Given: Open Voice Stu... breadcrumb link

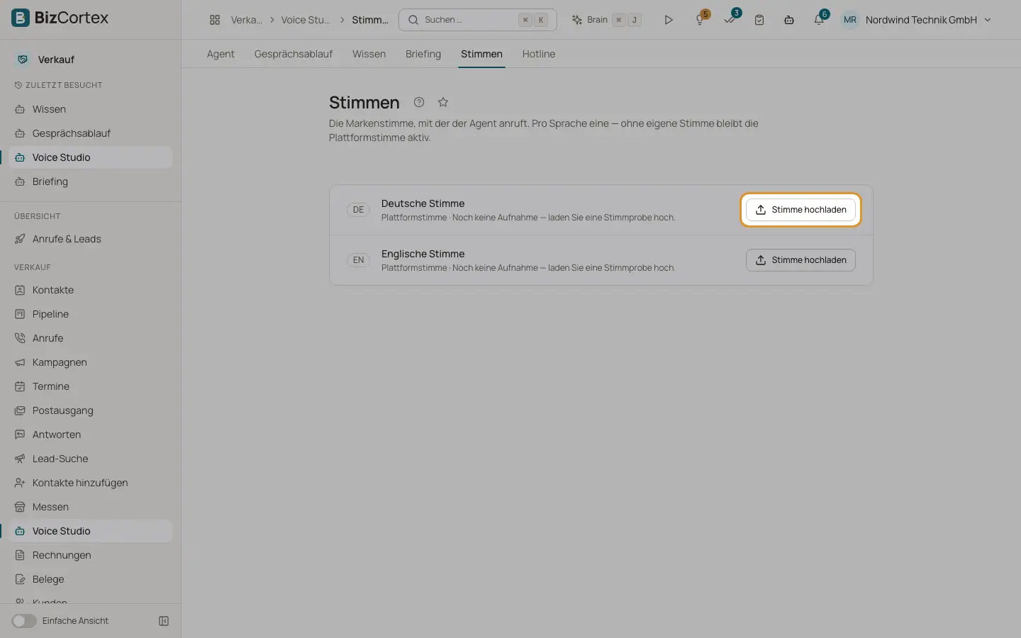Looking at the screenshot, I should tap(306, 20).
